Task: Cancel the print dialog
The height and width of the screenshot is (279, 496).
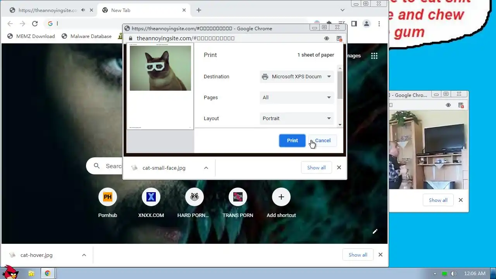Action: point(323,141)
